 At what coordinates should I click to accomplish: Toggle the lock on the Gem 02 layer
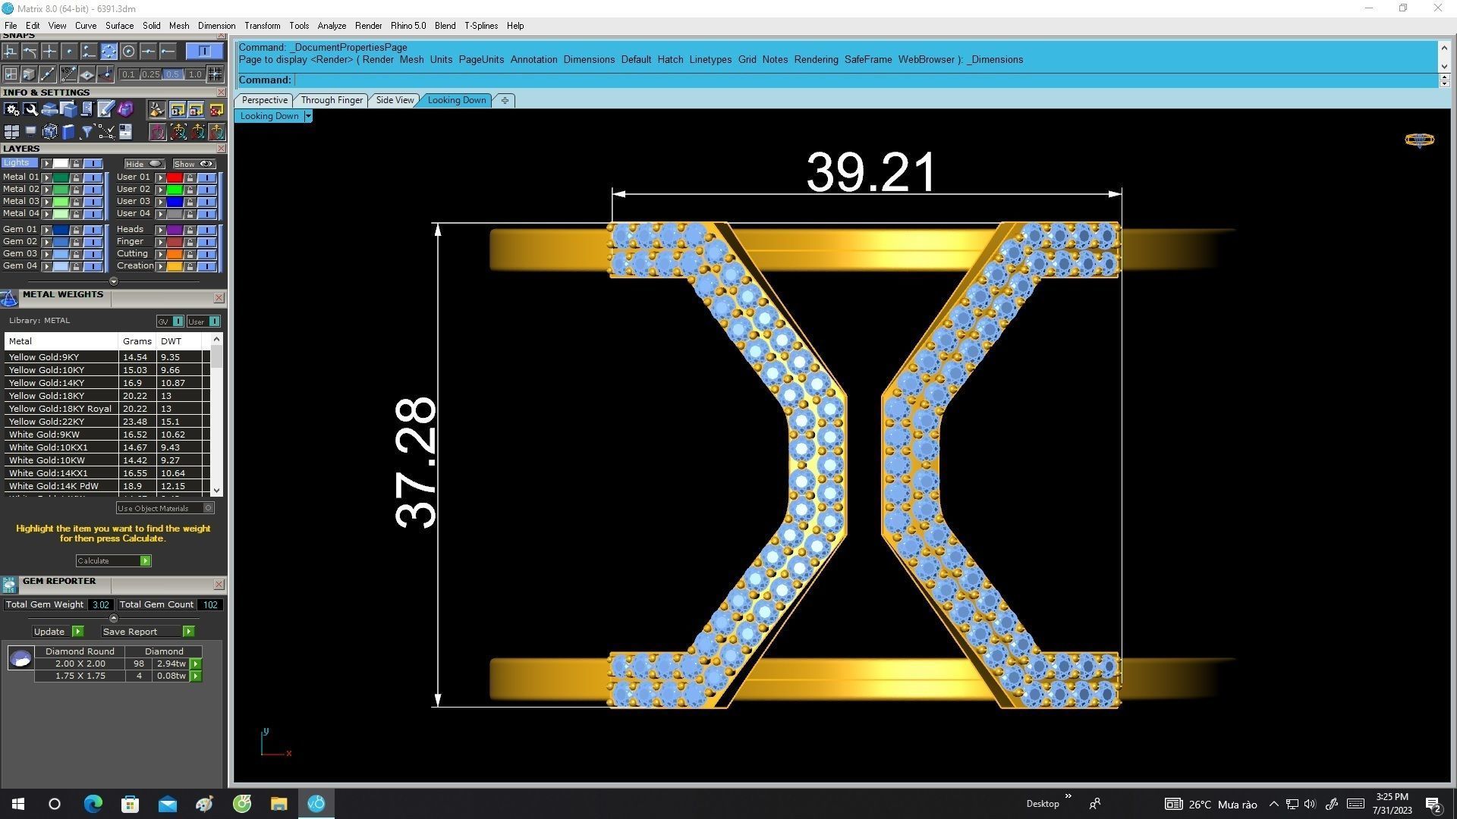coord(76,242)
